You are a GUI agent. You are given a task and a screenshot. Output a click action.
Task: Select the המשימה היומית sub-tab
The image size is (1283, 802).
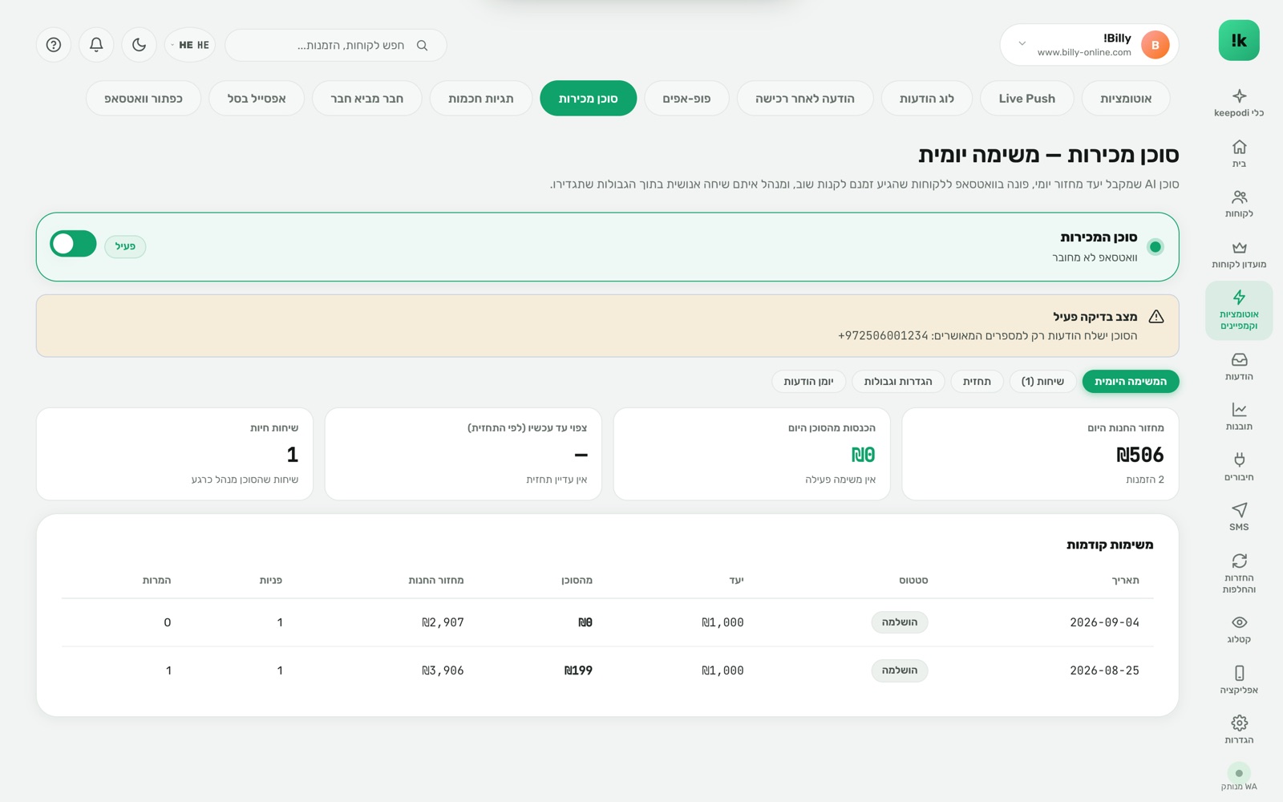click(1130, 382)
